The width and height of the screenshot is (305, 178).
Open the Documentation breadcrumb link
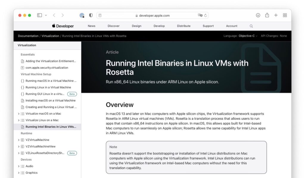28,36
